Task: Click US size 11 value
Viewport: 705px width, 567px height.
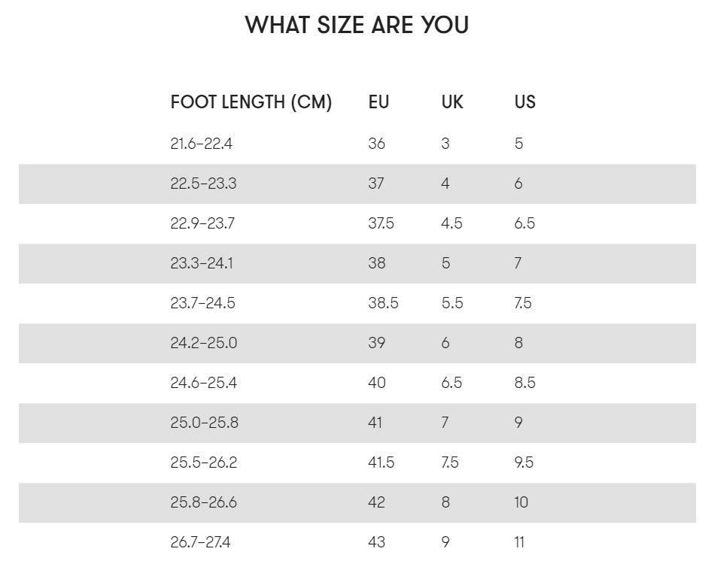Action: pos(519,542)
